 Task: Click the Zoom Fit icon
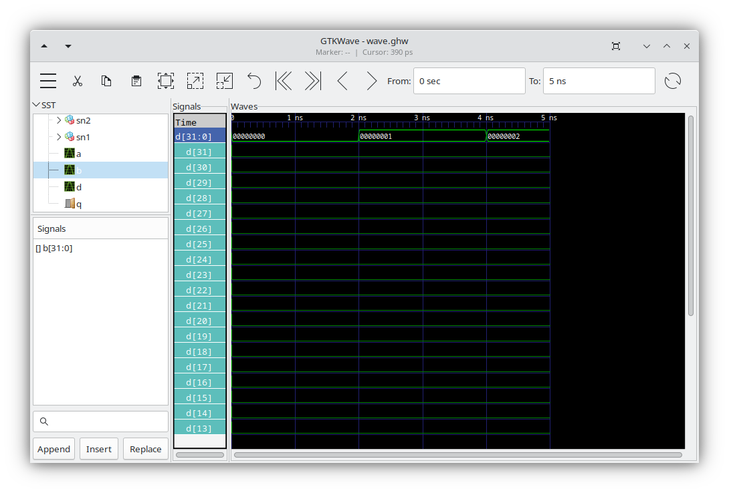point(165,80)
